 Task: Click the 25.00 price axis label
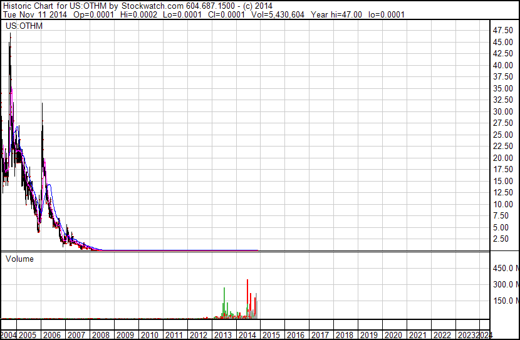click(x=503, y=135)
